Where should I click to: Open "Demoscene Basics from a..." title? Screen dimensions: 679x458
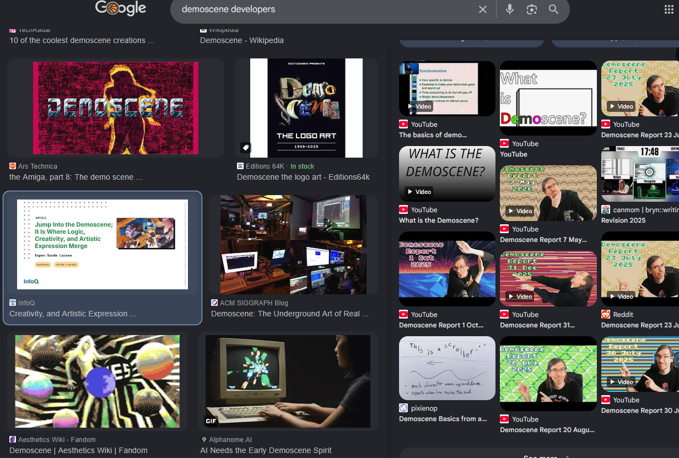click(443, 419)
